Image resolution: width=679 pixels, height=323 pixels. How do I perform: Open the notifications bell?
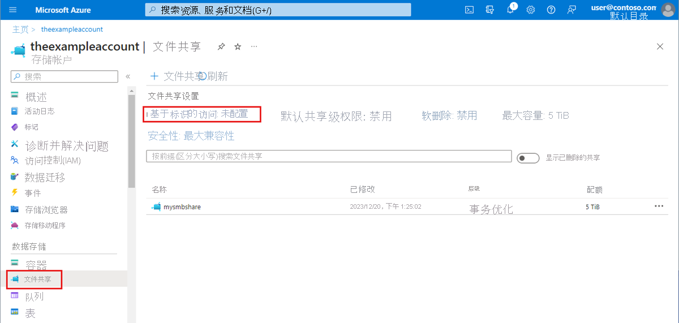(x=510, y=10)
